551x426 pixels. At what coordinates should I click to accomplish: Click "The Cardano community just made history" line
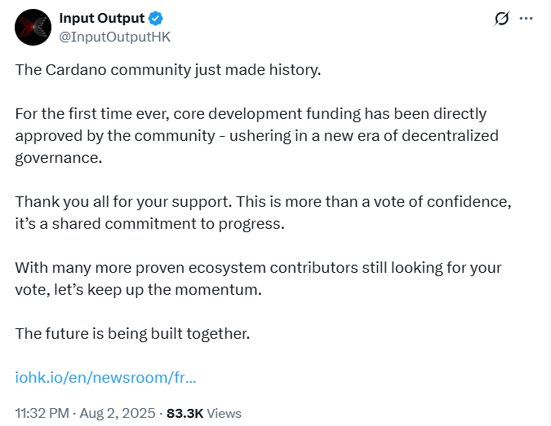[168, 69]
